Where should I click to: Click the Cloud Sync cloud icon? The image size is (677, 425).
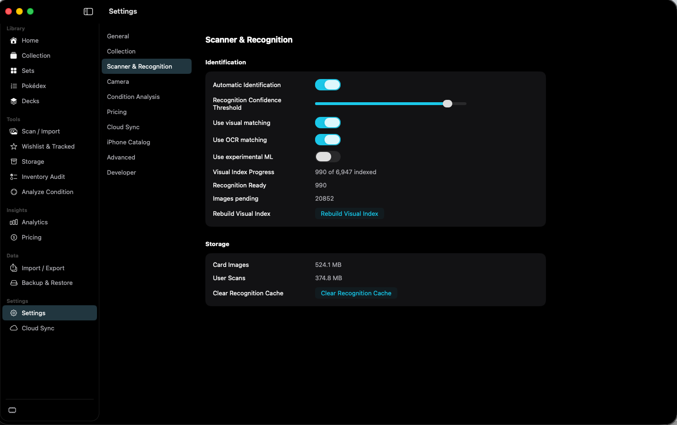coord(14,328)
